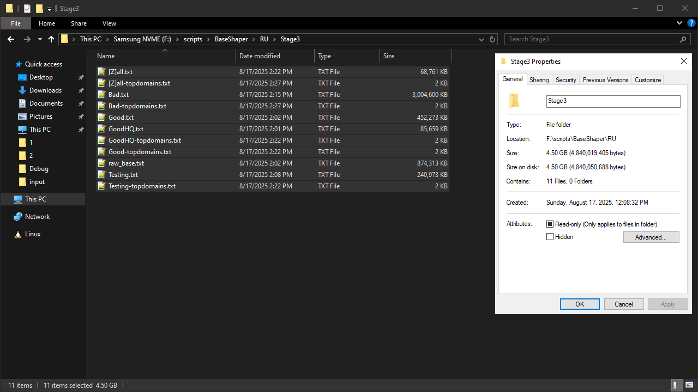Image resolution: width=698 pixels, height=392 pixels.
Task: Click the refresh icon in address bar
Action: point(492,39)
